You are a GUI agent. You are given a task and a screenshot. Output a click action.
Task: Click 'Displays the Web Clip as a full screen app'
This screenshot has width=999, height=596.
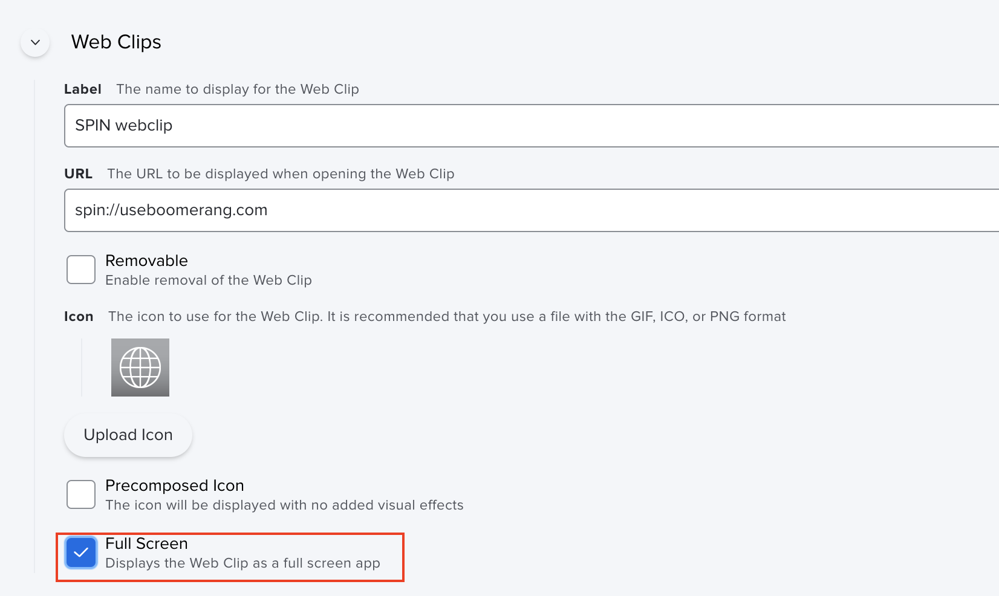pos(242,563)
